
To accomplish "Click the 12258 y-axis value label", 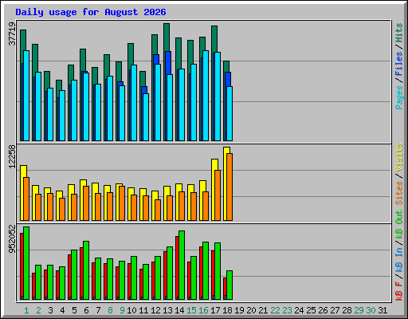I will pyautogui.click(x=12, y=156).
